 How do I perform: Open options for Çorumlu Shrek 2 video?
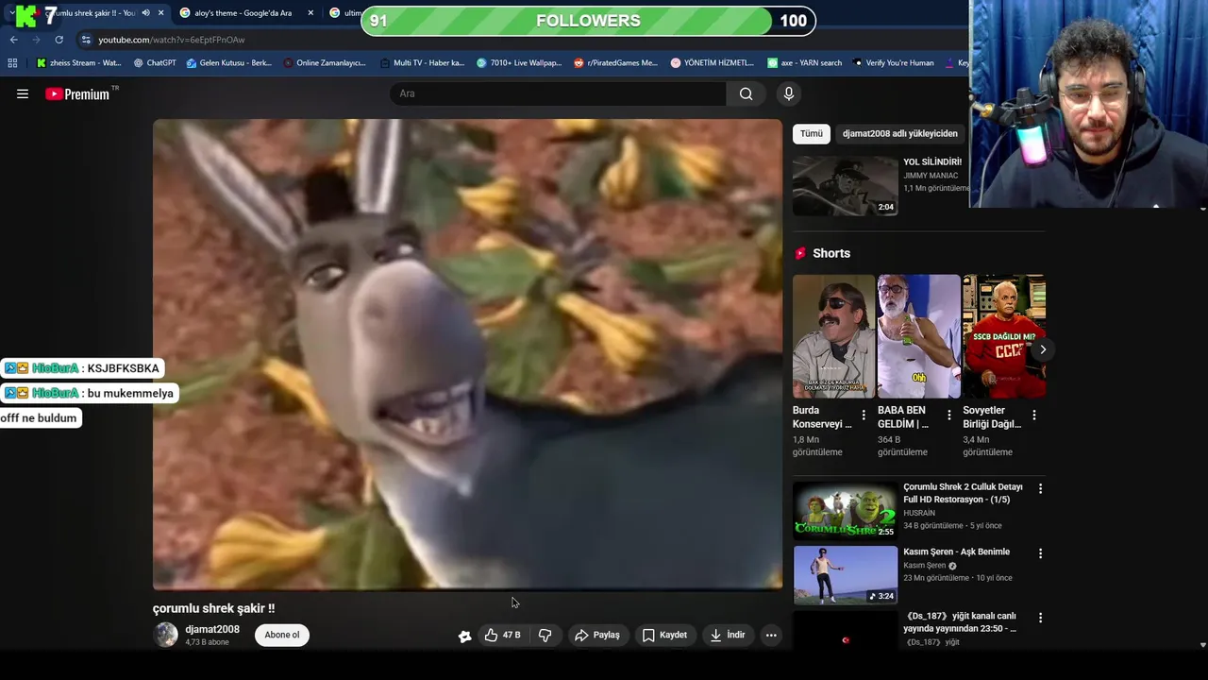1040,488
